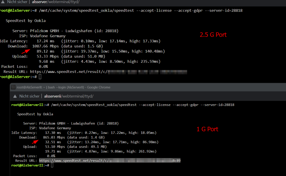Click '(data used: 1.4 GB)' text
Image resolution: width=286 pixels, height=176 pixels.
(x=86, y=137)
